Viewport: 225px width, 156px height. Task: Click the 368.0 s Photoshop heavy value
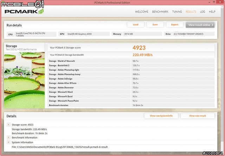tap(136, 74)
